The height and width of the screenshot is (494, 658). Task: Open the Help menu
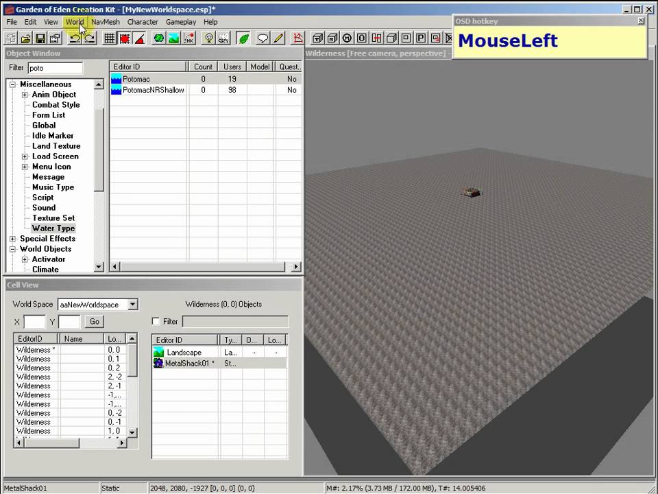pyautogui.click(x=210, y=22)
